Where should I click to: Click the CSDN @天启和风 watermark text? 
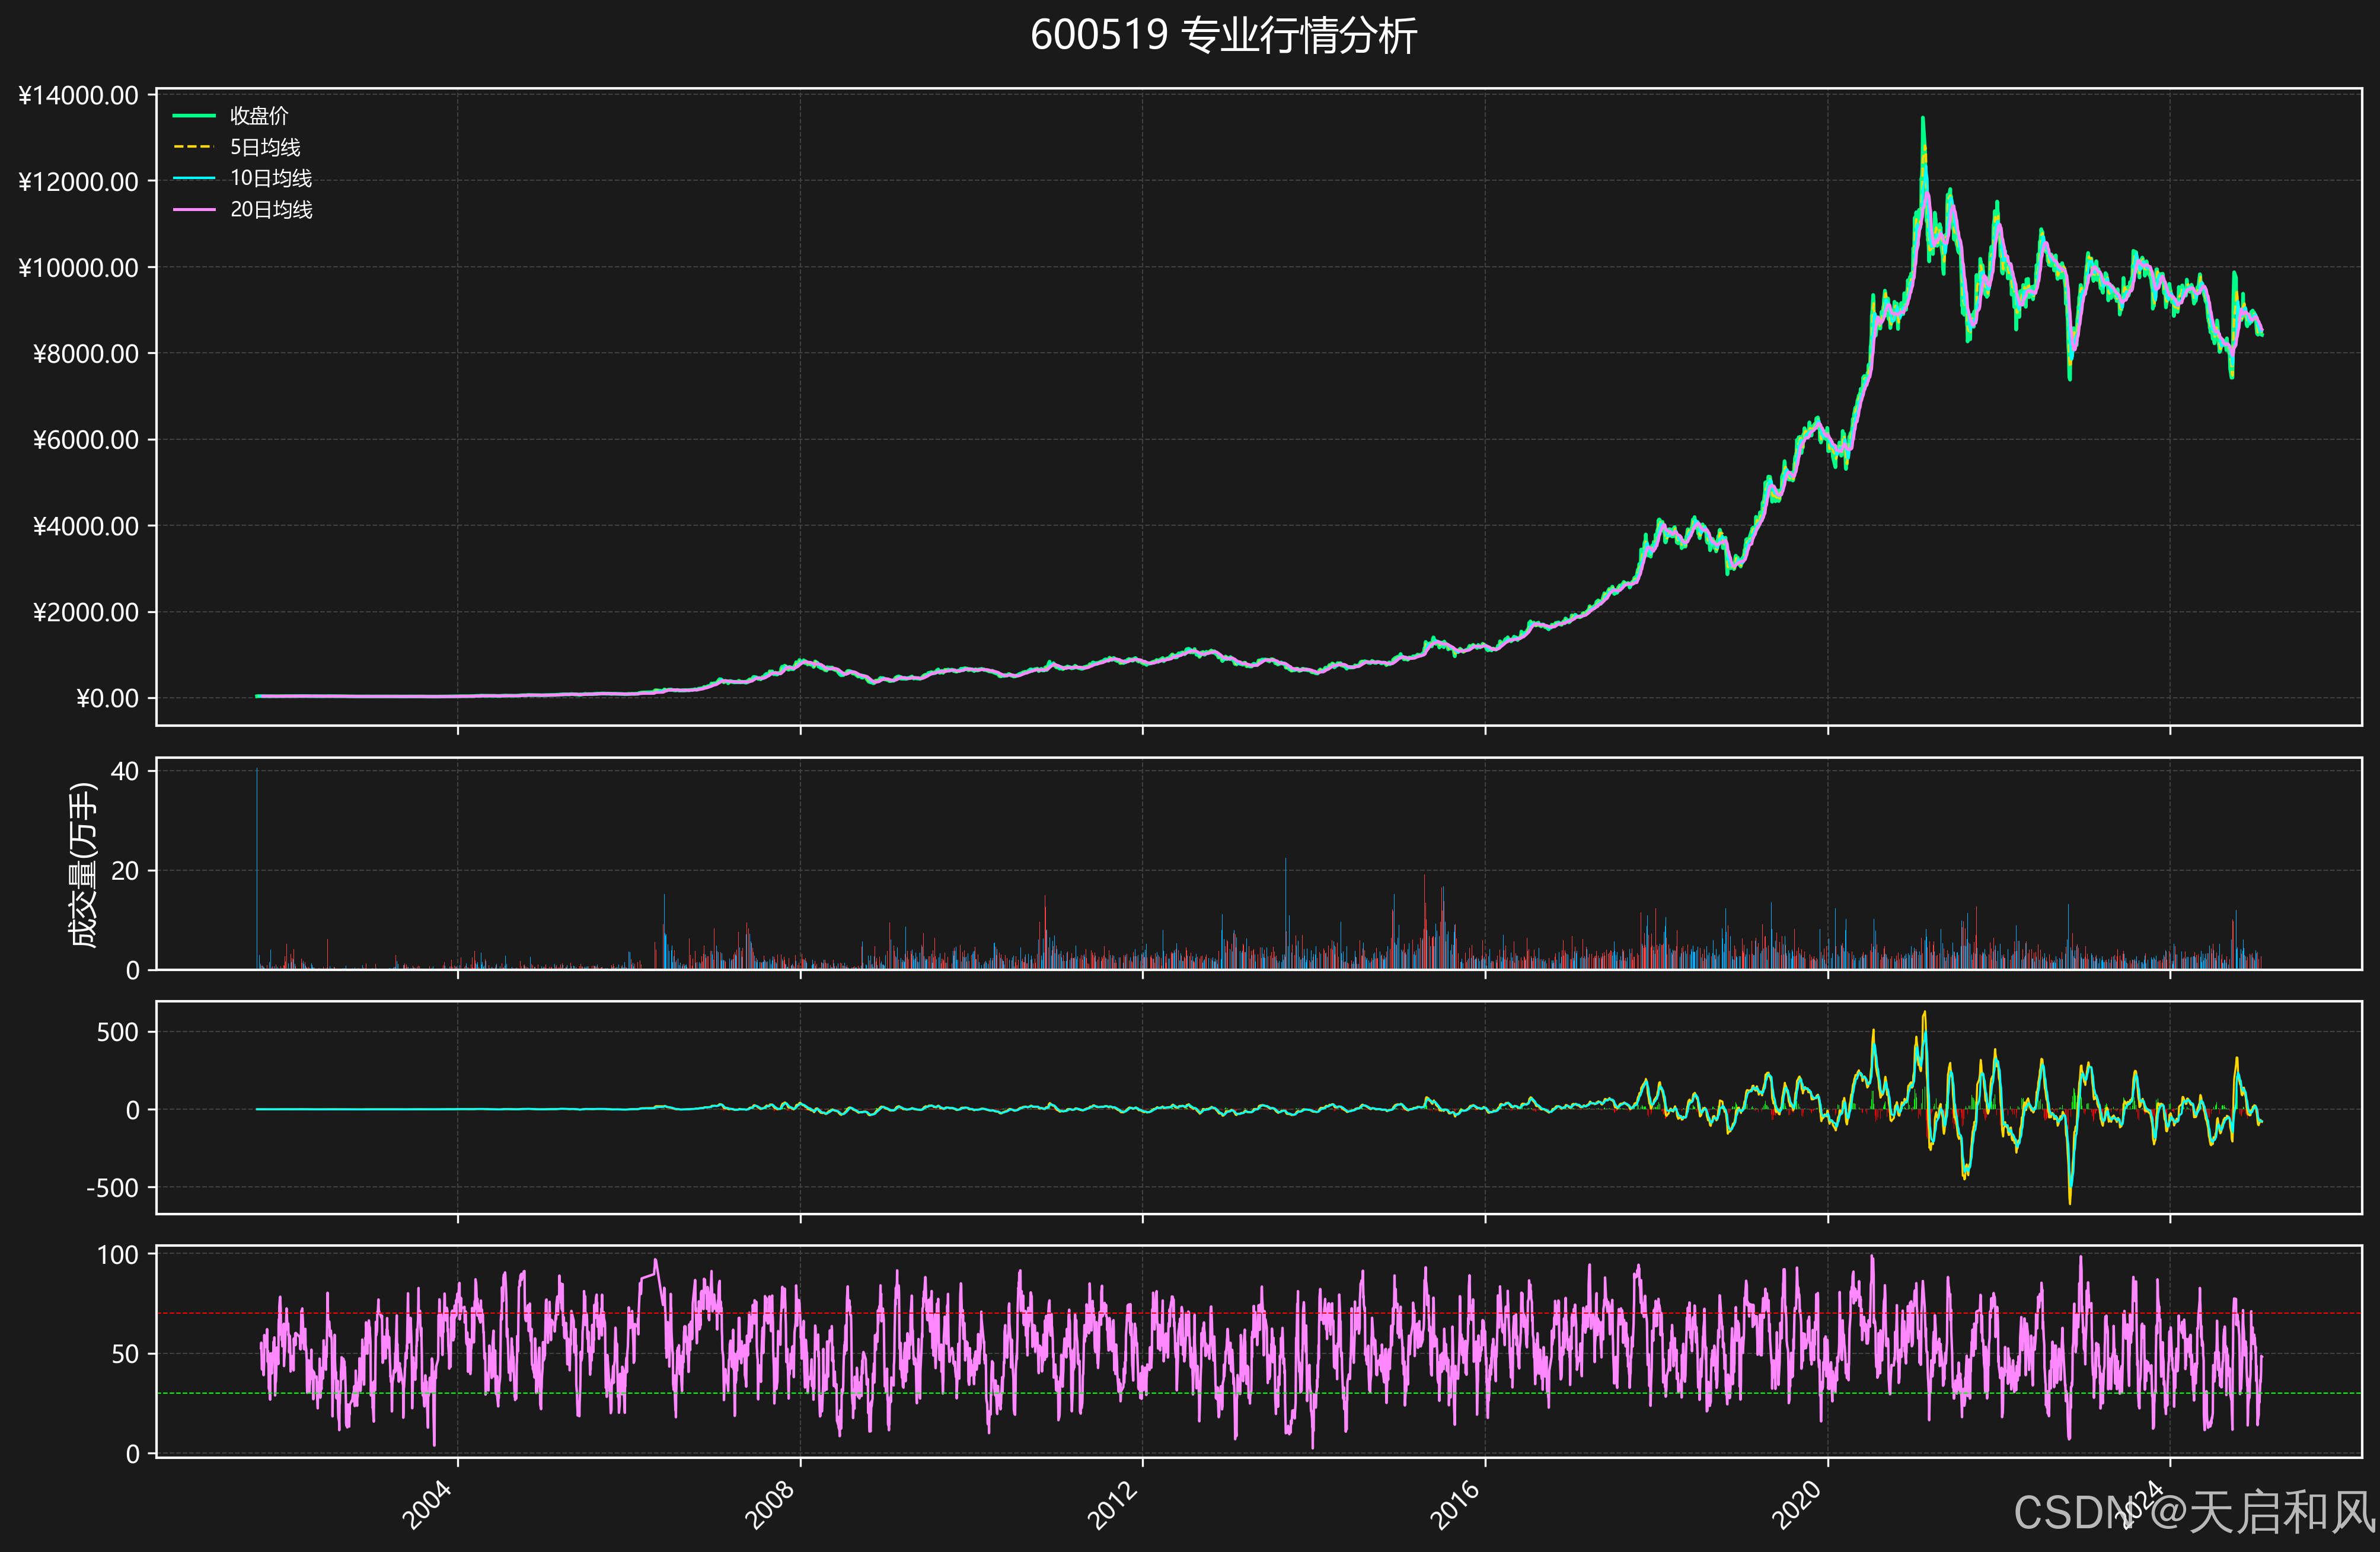[x=2194, y=1512]
